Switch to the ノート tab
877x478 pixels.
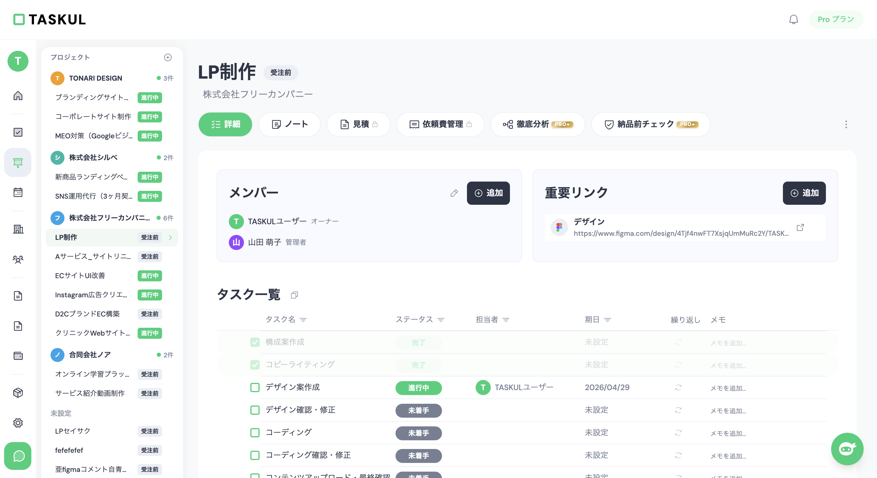[x=290, y=124]
